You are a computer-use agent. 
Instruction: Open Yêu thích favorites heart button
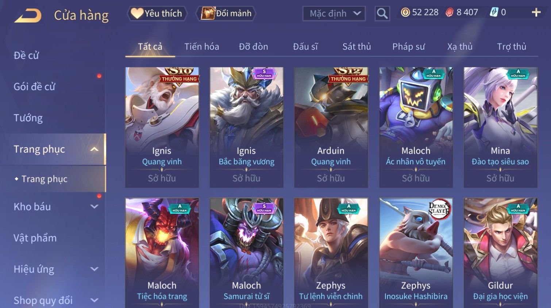(157, 13)
